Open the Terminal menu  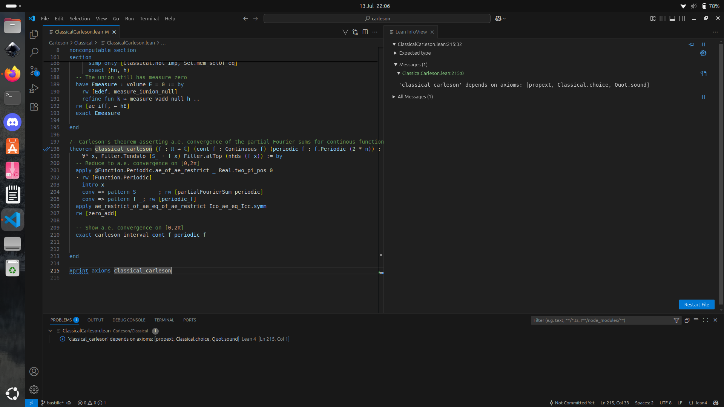(149, 18)
